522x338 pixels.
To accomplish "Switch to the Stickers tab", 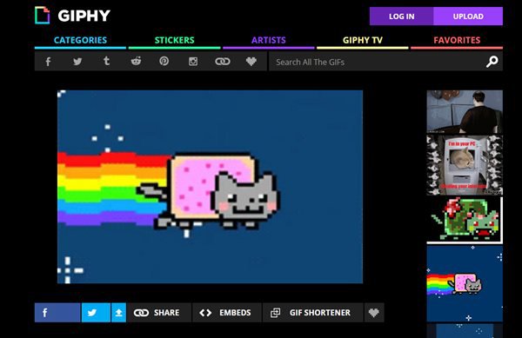I will pyautogui.click(x=175, y=40).
